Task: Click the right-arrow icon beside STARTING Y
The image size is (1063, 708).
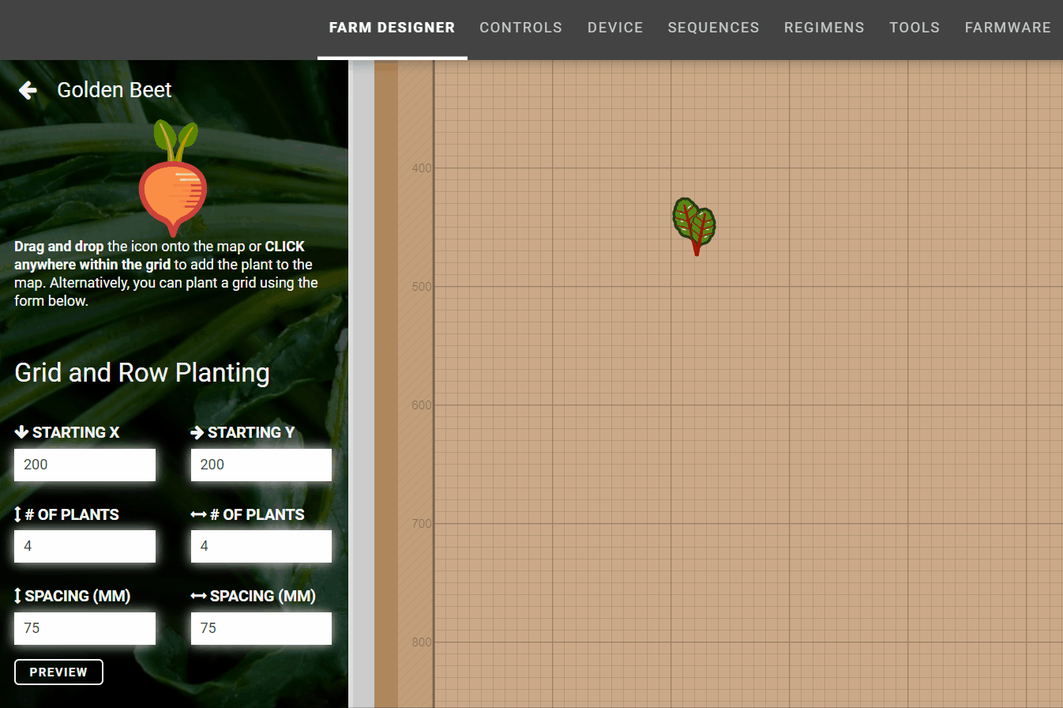Action: click(x=197, y=431)
